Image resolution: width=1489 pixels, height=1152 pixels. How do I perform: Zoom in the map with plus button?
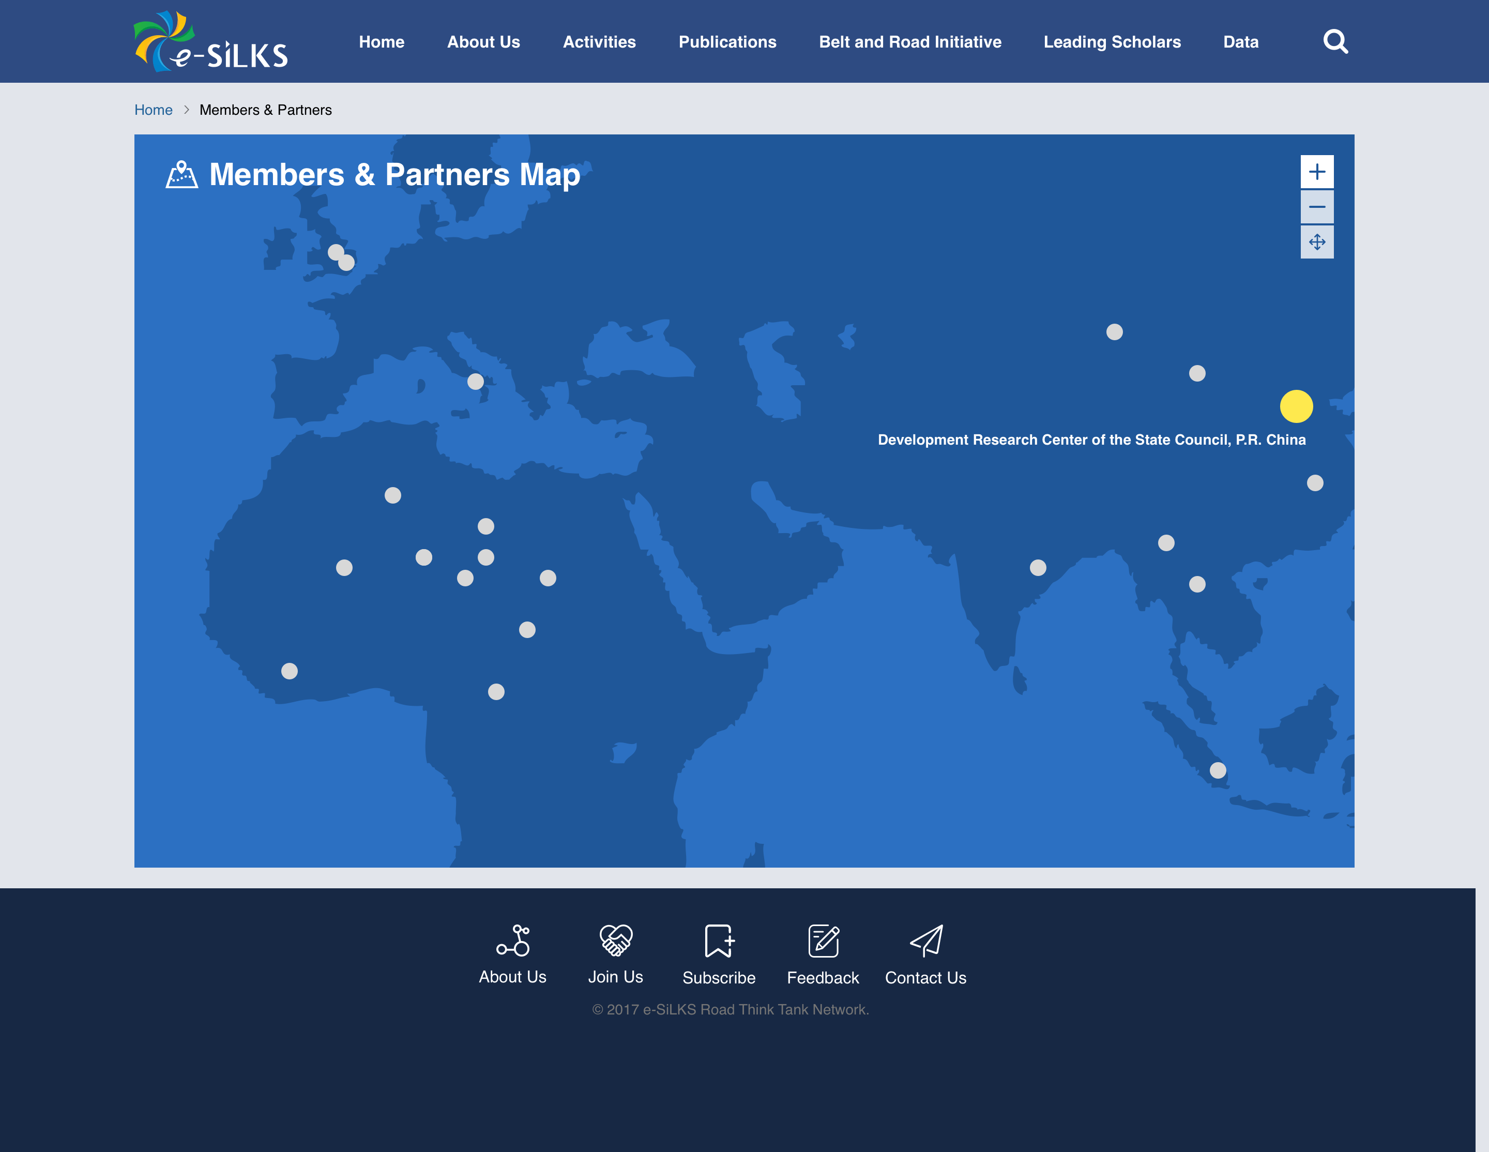(x=1316, y=172)
